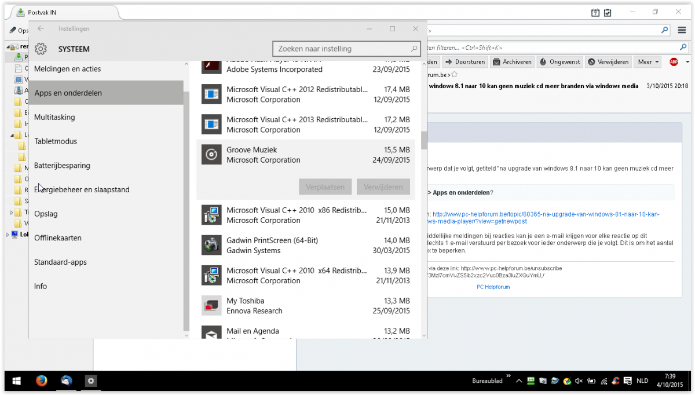This screenshot has height=395, width=695.
Task: Select Tabletmodus in settings sidebar
Action: [106, 141]
